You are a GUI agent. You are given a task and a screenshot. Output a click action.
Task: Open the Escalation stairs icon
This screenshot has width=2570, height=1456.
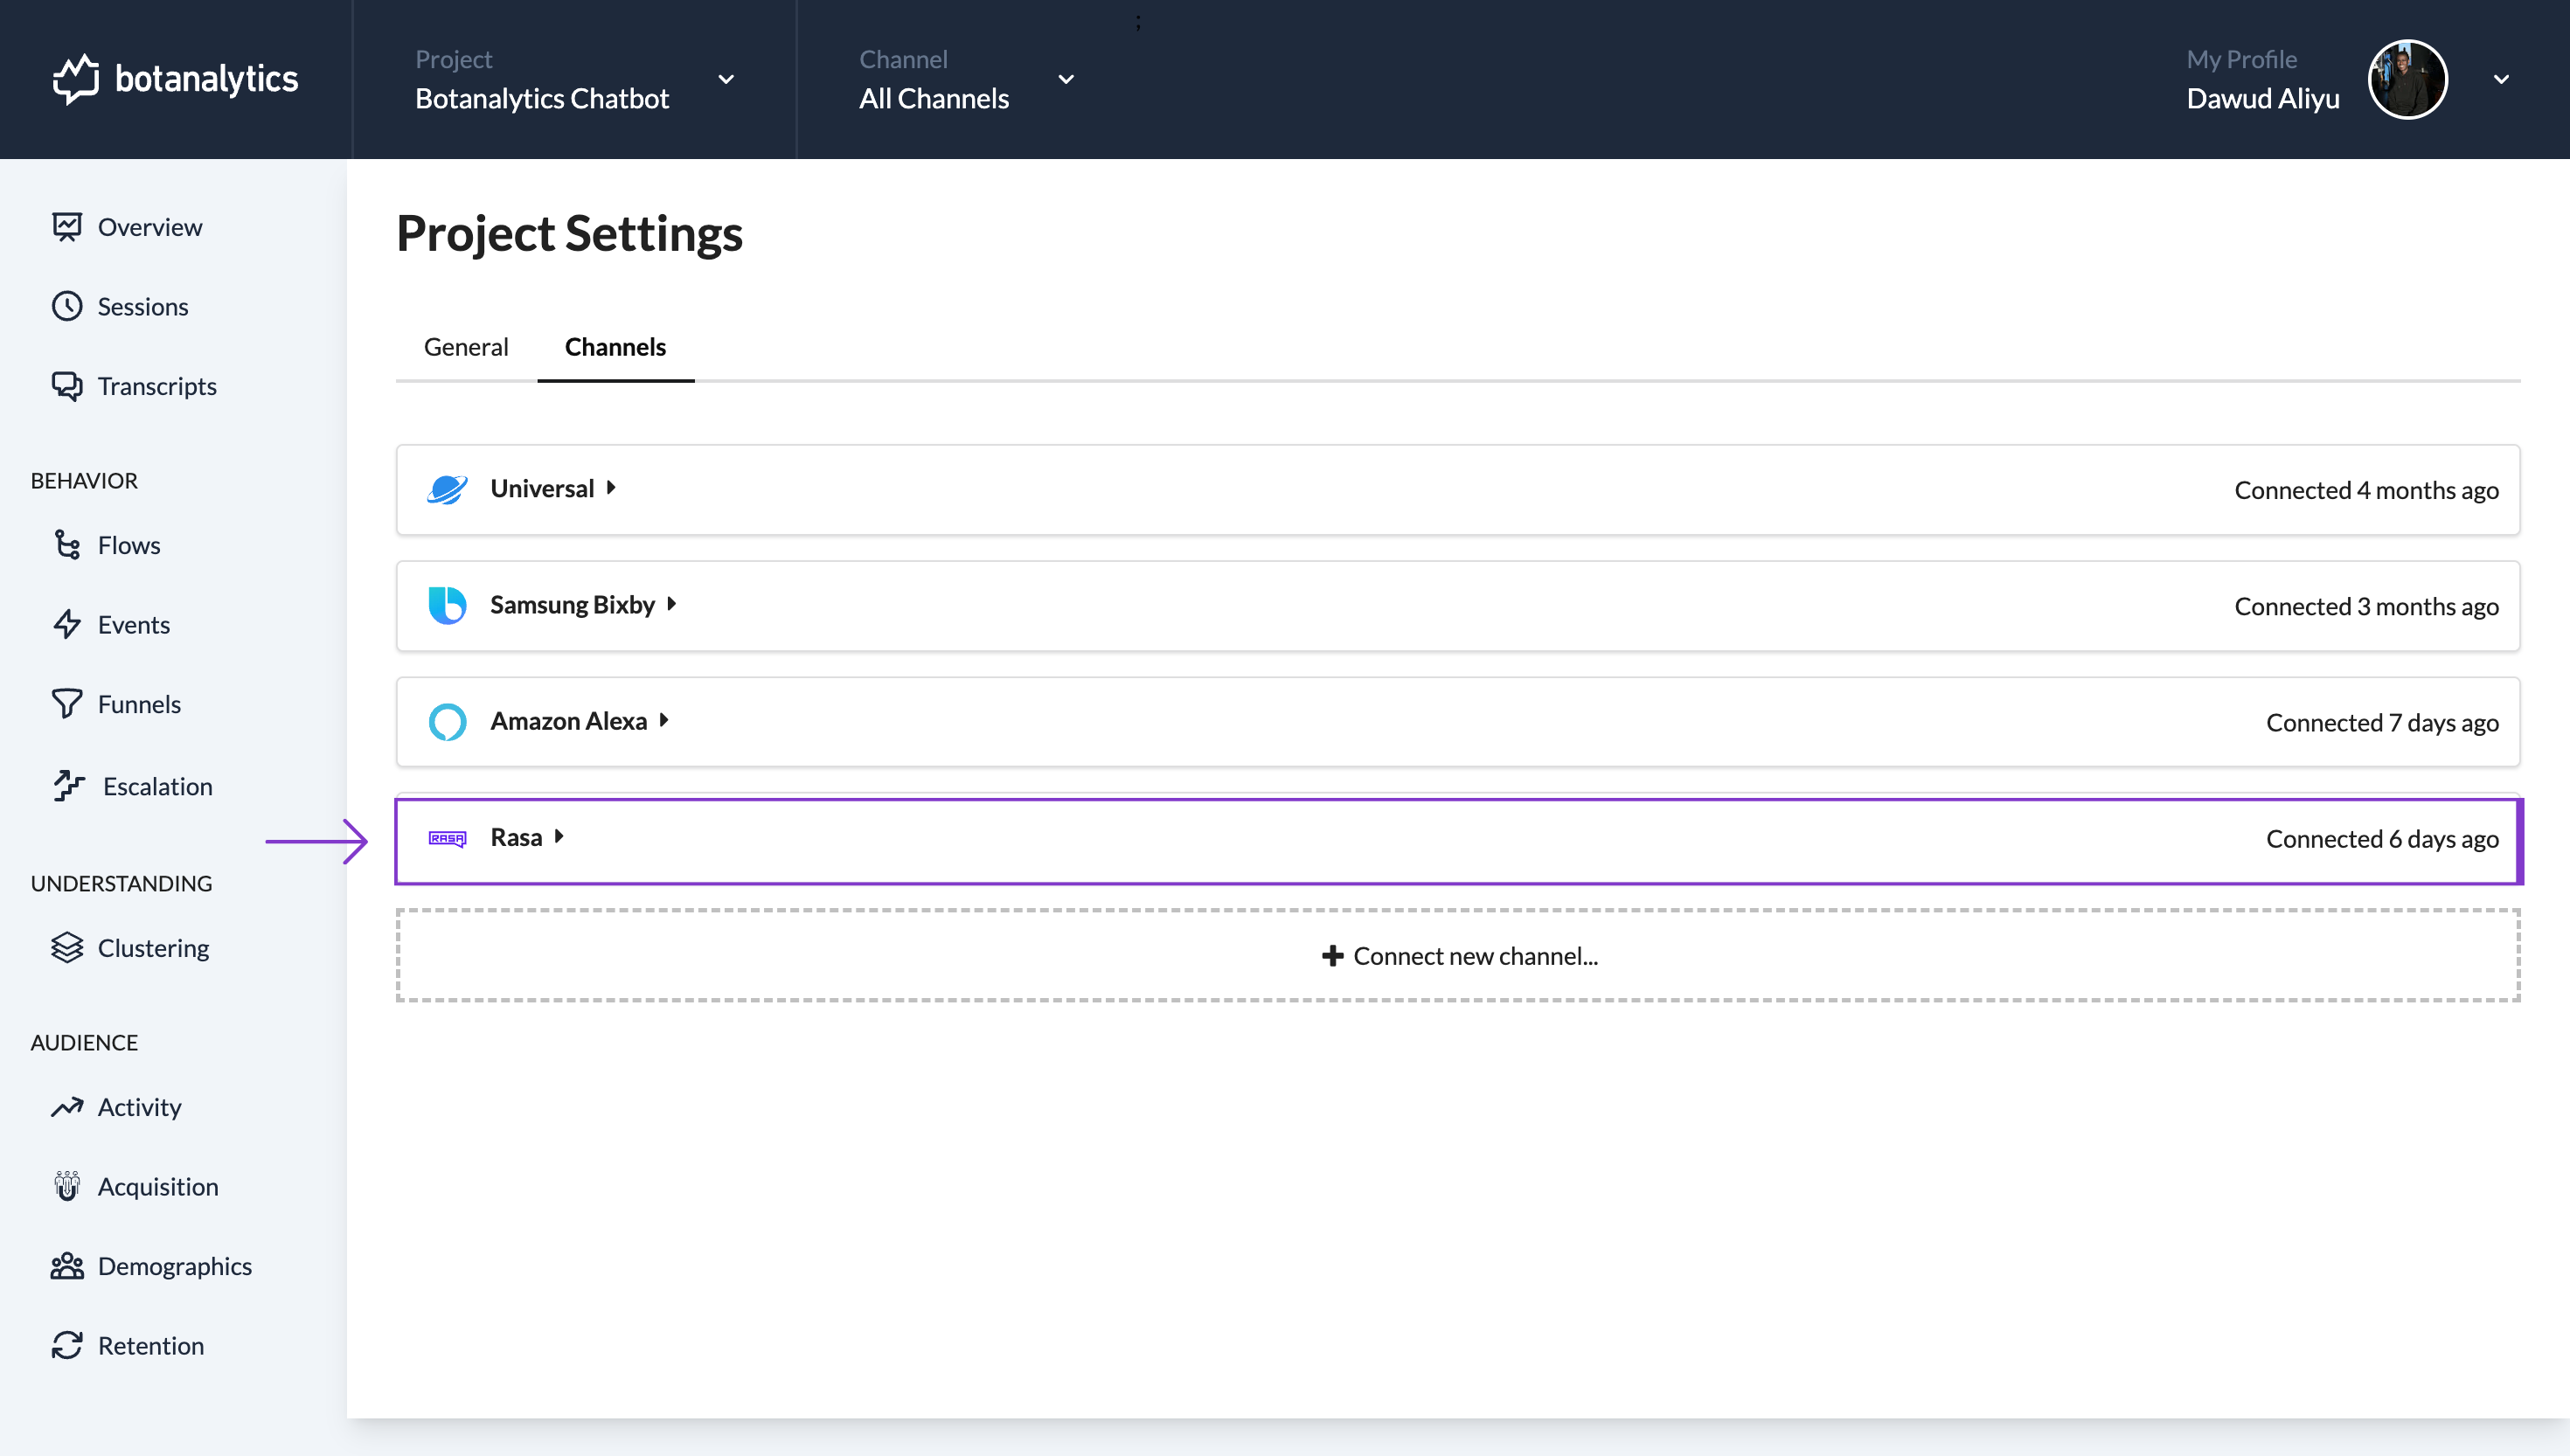[x=69, y=786]
